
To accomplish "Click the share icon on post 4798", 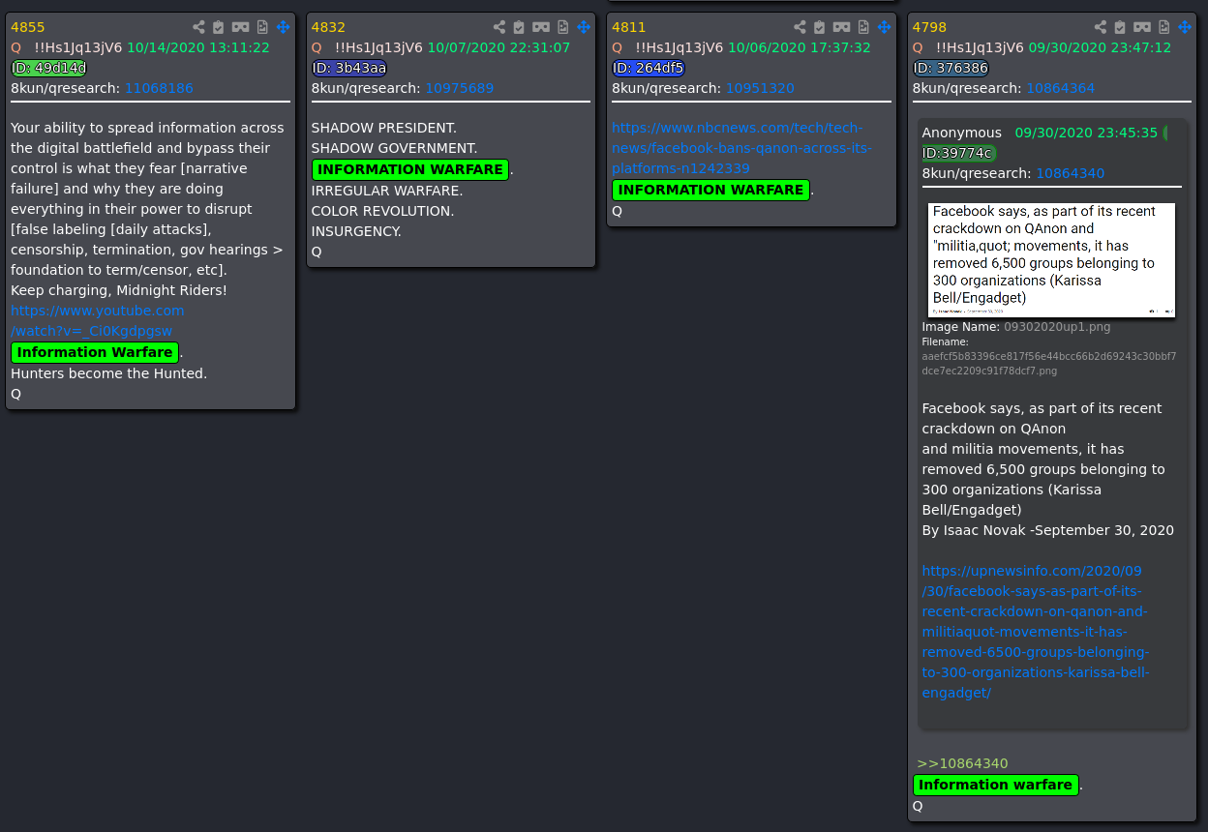I will (x=1101, y=27).
